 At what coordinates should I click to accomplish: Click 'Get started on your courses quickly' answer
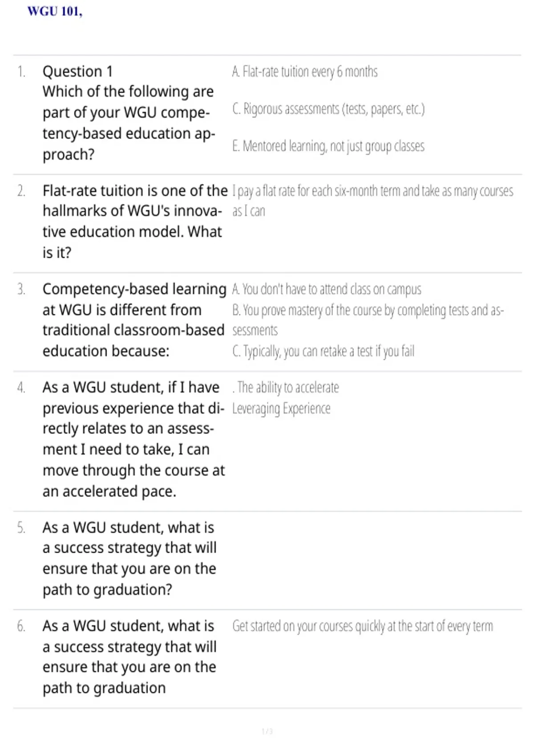tap(363, 626)
